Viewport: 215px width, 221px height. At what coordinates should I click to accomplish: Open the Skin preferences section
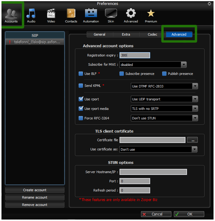tap(111, 15)
